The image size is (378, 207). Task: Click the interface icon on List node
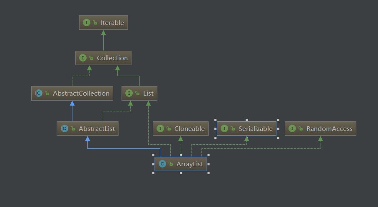[x=129, y=94]
